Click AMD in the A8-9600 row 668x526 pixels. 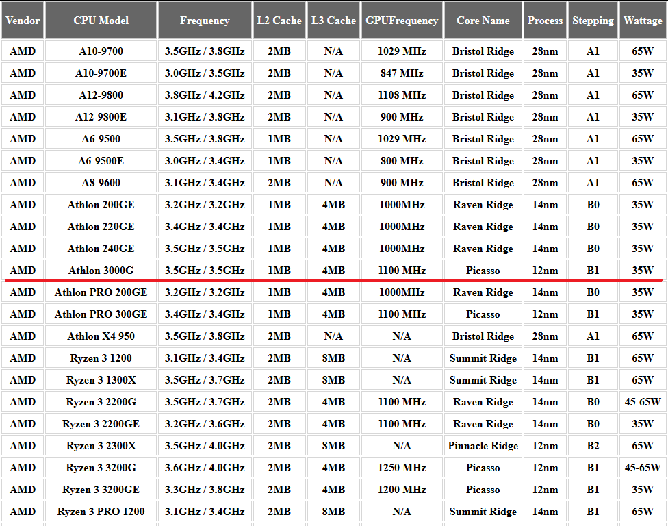click(23, 182)
